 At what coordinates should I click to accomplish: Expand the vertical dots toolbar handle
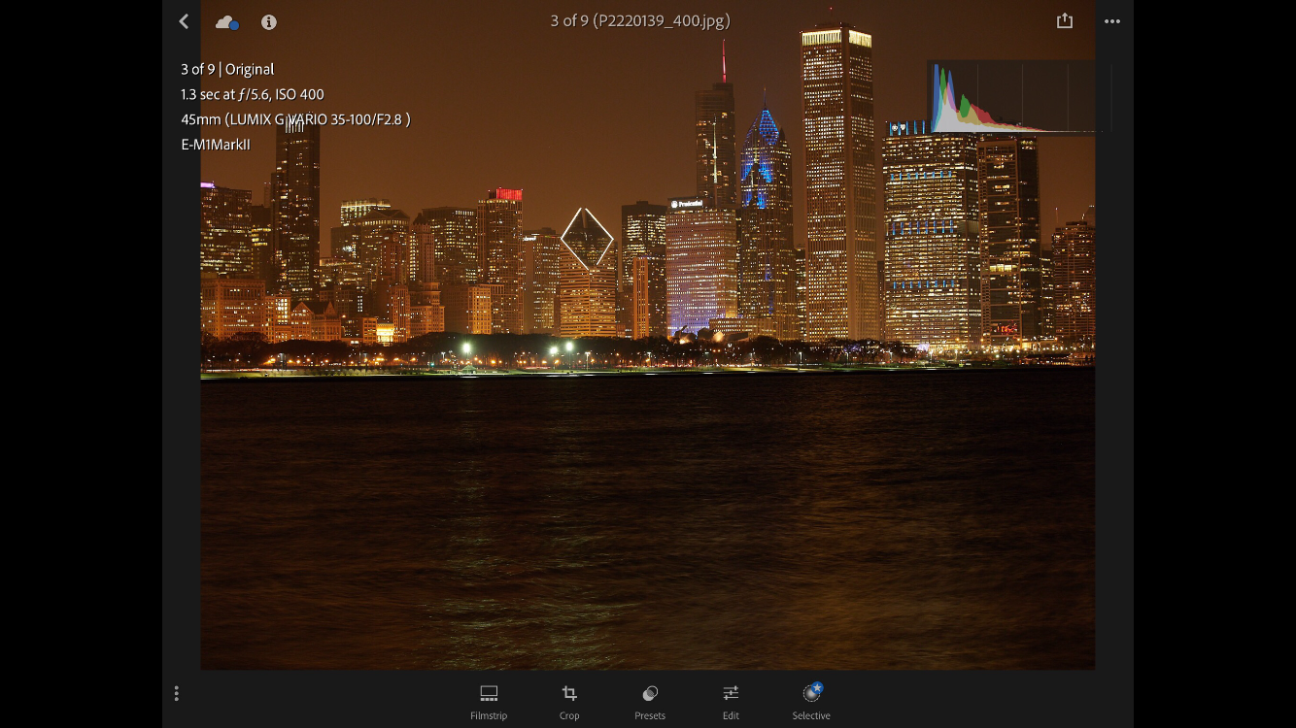[176, 693]
